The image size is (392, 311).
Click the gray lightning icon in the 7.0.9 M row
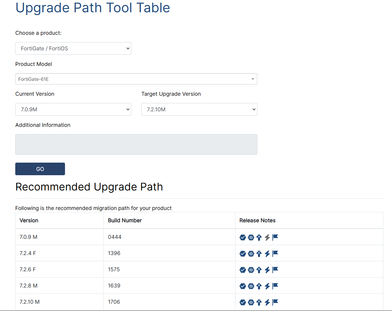point(267,237)
